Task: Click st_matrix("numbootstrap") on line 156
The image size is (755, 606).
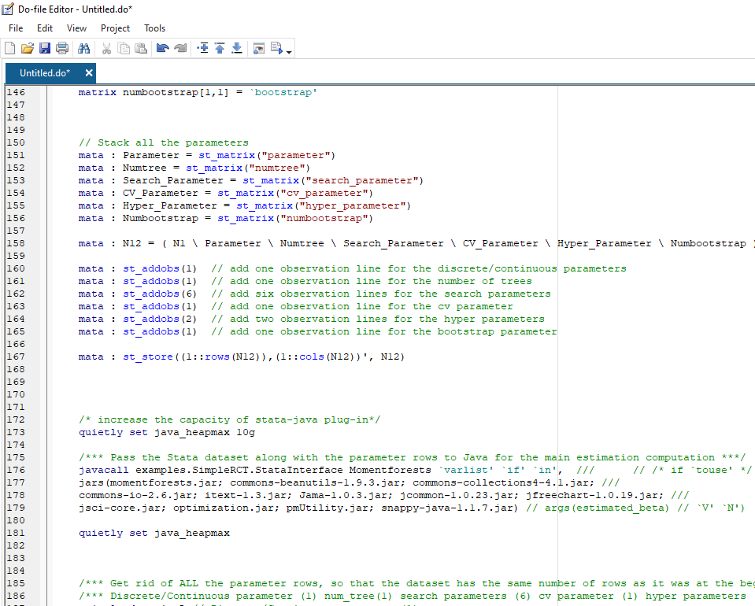Action: click(x=295, y=218)
